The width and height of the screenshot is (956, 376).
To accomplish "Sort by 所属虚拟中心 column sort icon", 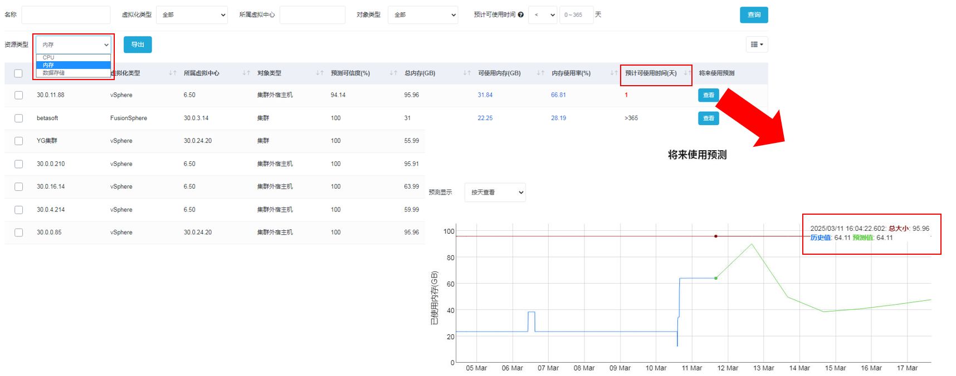I will pos(246,73).
